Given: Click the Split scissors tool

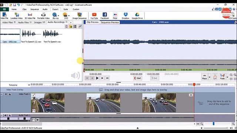Looking at the screenshot, I should point(215,76).
